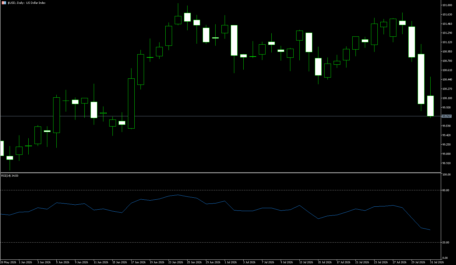
Task: Select the RSI(14) 34.50 indicator label
Action: (10, 176)
